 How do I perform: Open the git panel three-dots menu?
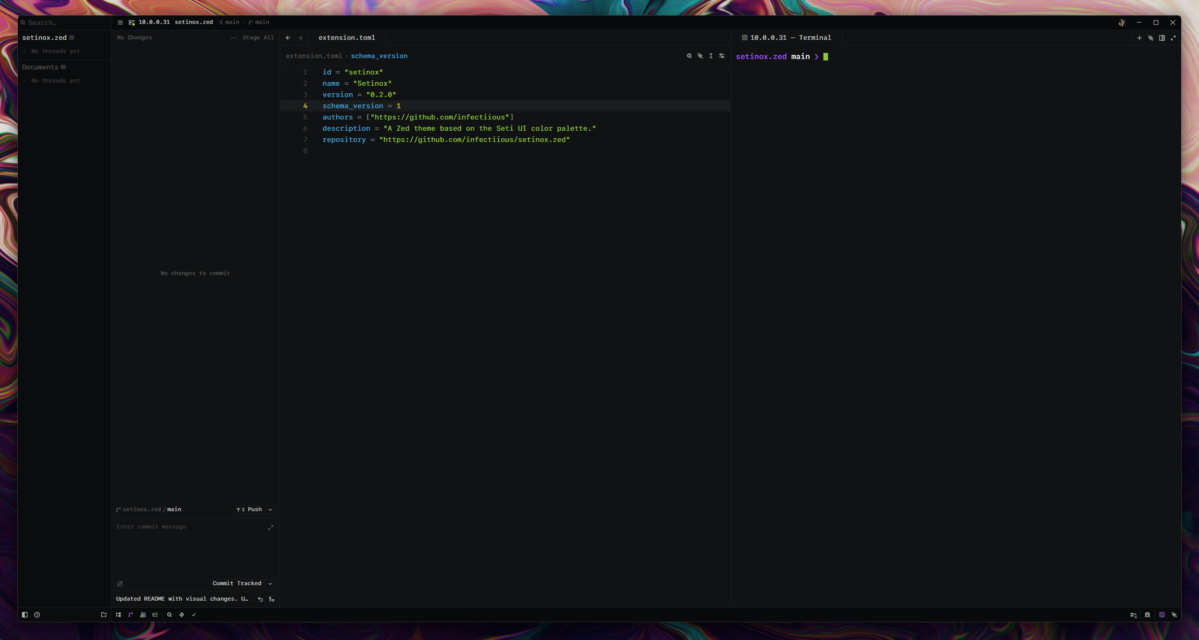pyautogui.click(x=234, y=38)
